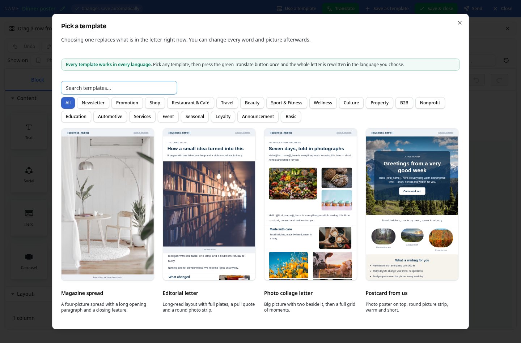This screenshot has height=343, width=521.
Task: Filter templates by Wellness
Action: click(323, 103)
